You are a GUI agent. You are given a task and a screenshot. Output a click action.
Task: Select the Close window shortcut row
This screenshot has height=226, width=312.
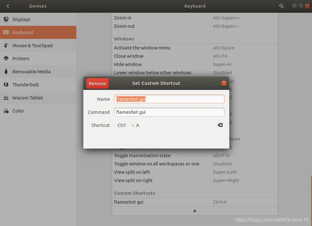tap(195, 56)
